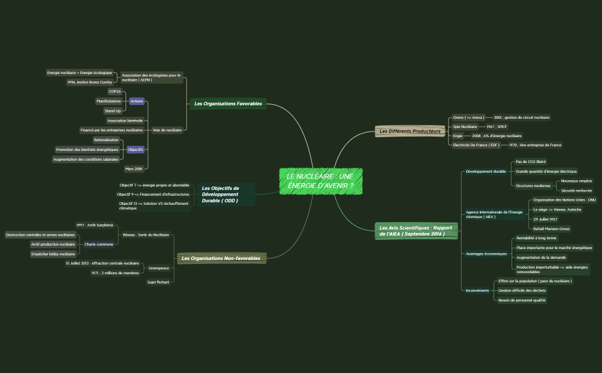Viewport: 602px width, 373px height.
Task: Select 'Les Différents Producteurs' branch
Action: (410, 131)
